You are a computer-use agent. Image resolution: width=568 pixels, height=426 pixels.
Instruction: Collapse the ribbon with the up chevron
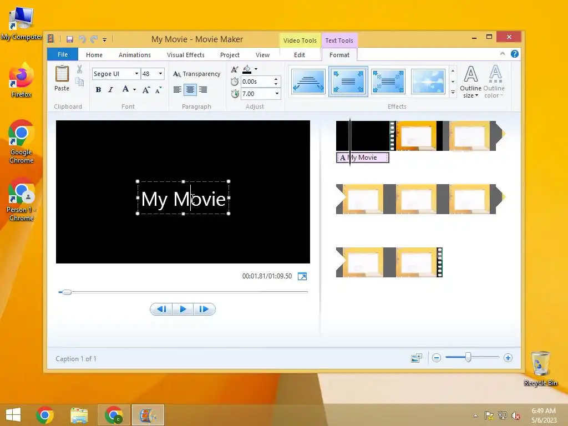pos(503,54)
